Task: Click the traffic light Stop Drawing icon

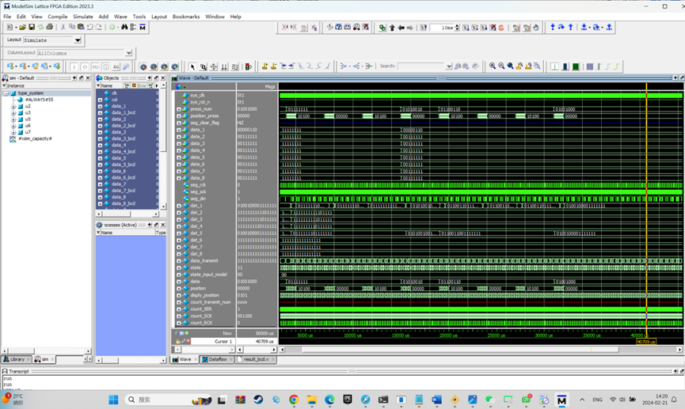Action: [x=249, y=66]
